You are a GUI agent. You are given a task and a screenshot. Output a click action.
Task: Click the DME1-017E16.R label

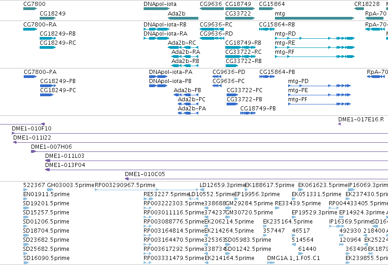(x=361, y=120)
